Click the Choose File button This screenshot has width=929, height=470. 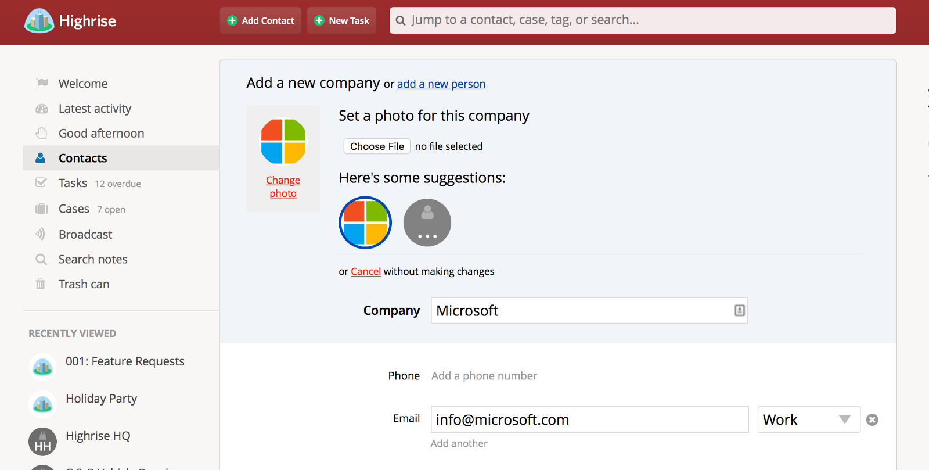(x=377, y=146)
